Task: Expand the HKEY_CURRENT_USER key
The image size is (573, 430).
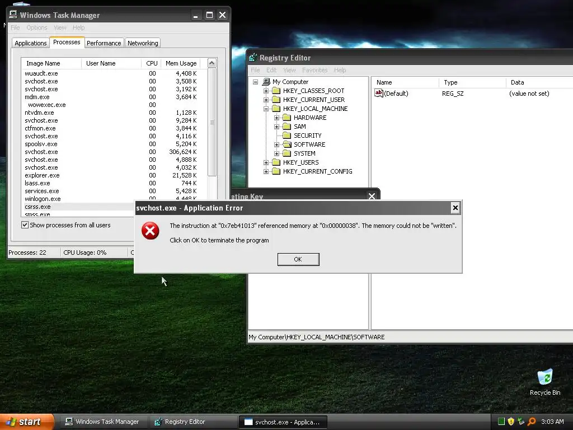Action: click(266, 100)
